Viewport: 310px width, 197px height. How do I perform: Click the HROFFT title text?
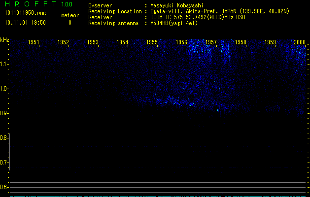click(x=31, y=4)
